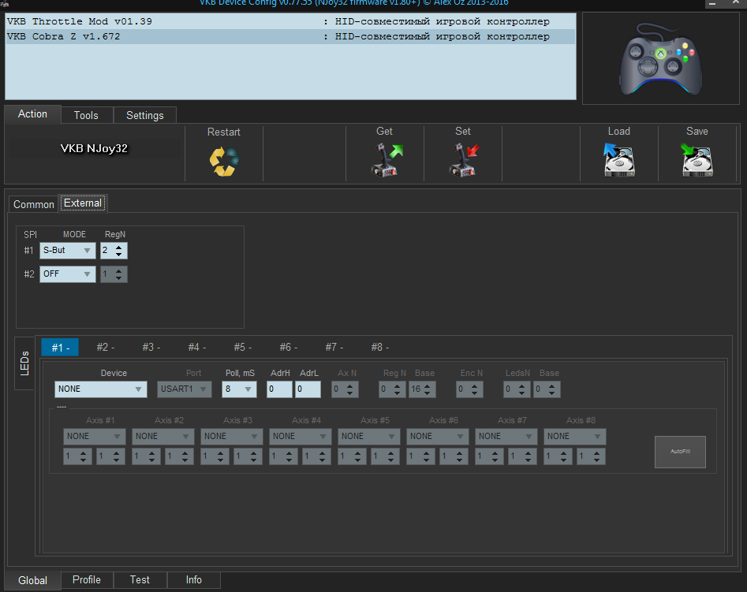747x592 pixels.
Task: Open the Tools tab
Action: point(86,115)
